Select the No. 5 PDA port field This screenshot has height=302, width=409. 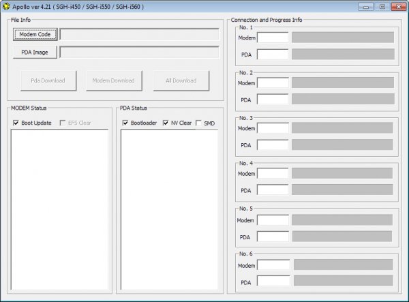coord(273,237)
